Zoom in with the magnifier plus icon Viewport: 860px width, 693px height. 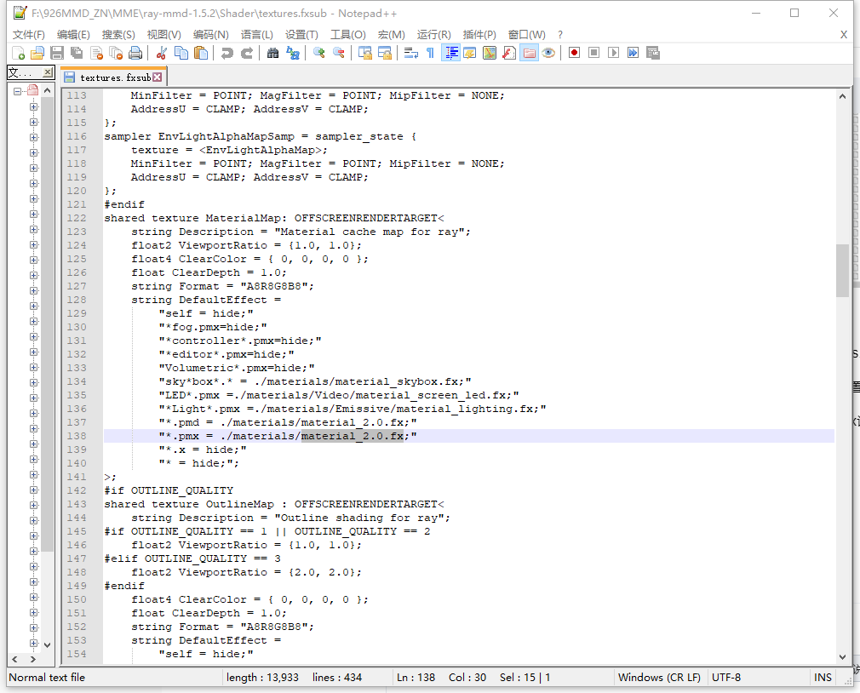pos(318,53)
